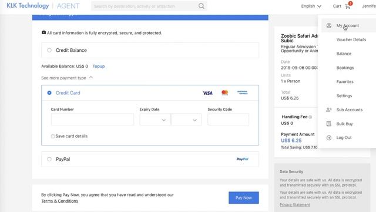This screenshot has height=212, width=376.
Task: Click the Pay Now button
Action: click(244, 198)
